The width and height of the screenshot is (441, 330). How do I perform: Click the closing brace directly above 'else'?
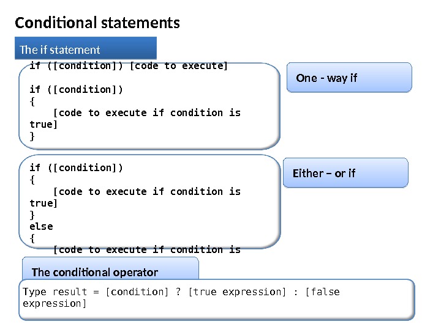tap(32, 215)
